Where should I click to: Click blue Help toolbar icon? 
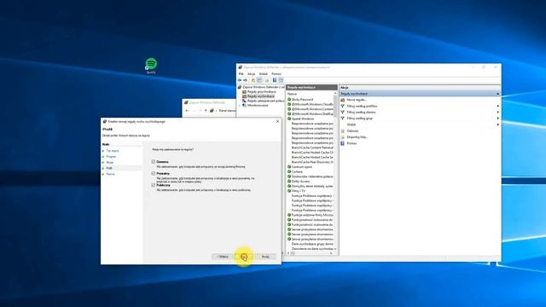pyautogui.click(x=275, y=80)
